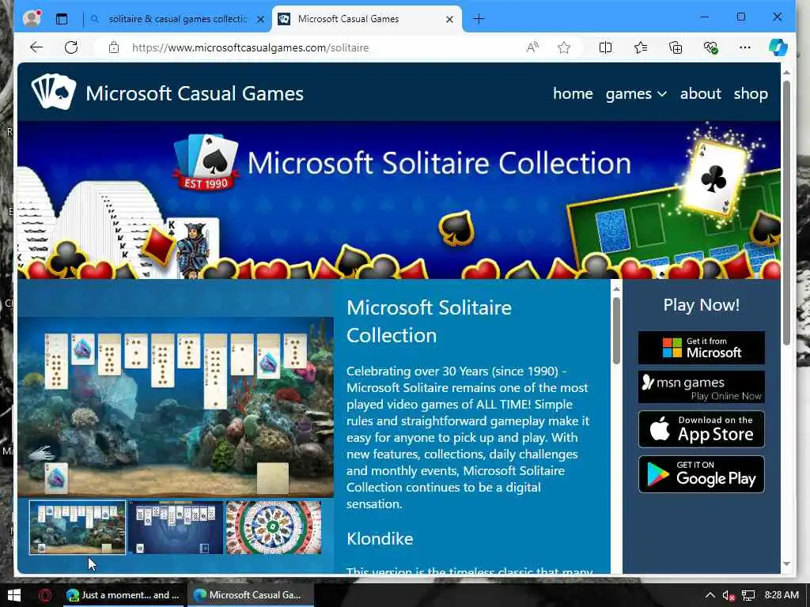The height and width of the screenshot is (607, 810).
Task: Click msn games Play Online Now
Action: (701, 387)
